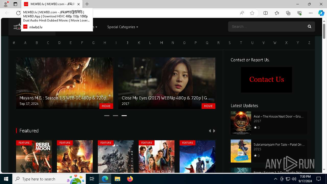Image resolution: width=327 pixels, height=184 pixels.
Task: Filter titles by letter Z
Action: (309, 43)
